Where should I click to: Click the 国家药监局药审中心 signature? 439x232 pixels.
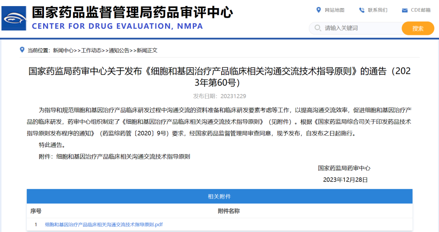344,168
